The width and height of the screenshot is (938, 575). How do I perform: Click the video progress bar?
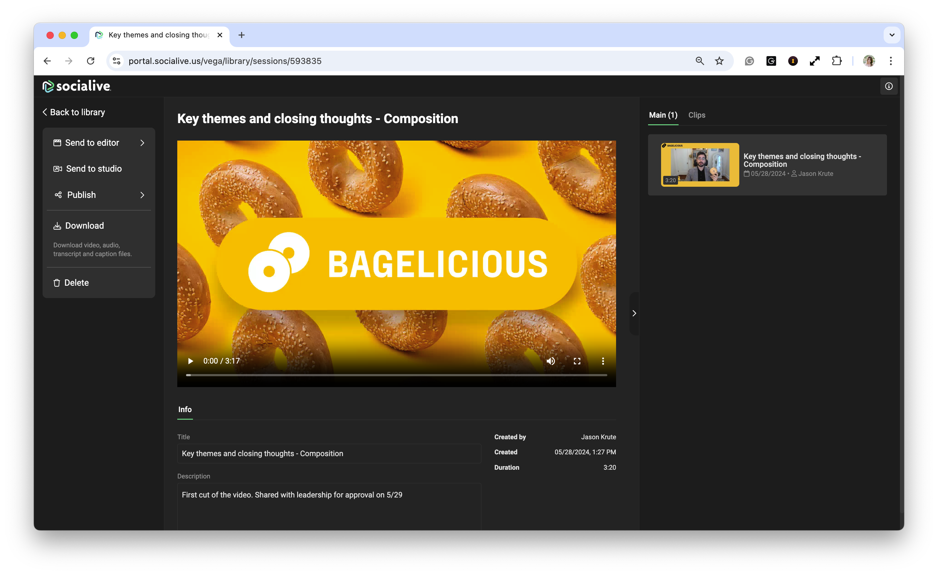(396, 375)
